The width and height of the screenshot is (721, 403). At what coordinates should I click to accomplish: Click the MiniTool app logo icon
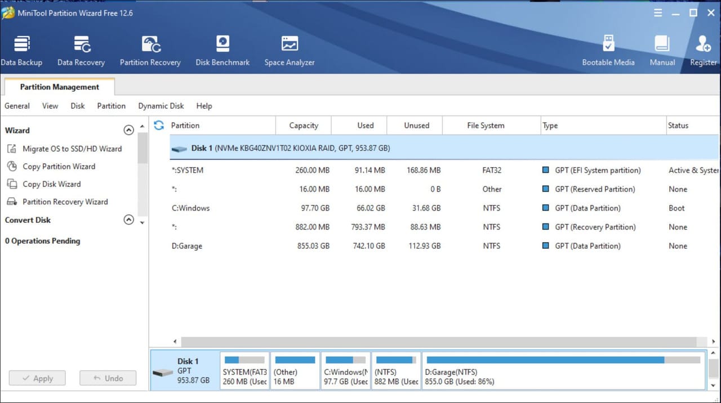tap(8, 12)
